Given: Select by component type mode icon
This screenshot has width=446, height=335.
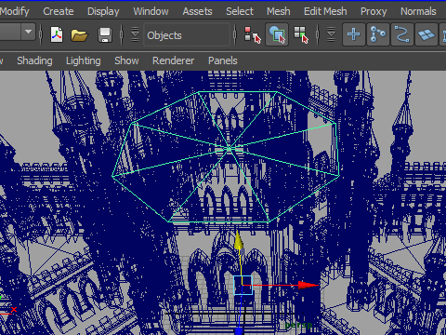Looking at the screenshot, I should tap(301, 34).
